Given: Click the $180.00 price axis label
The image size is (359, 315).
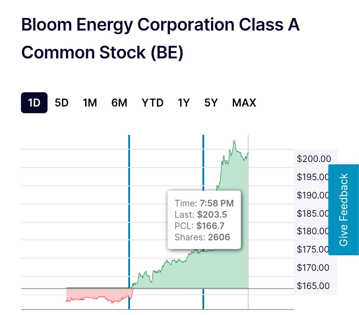Looking at the screenshot, I should click(313, 231).
